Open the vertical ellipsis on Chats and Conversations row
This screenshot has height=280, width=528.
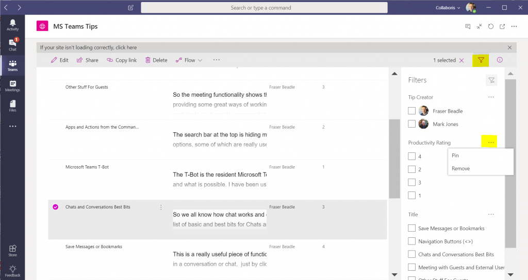coord(161,207)
